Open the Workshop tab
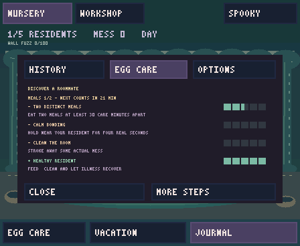Viewport: 300px width, 246px height. coord(110,13)
